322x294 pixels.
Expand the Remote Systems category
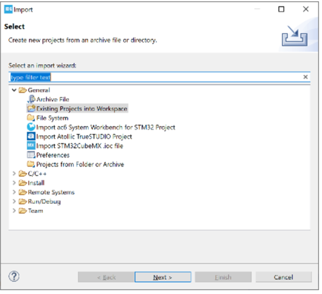[14, 192]
